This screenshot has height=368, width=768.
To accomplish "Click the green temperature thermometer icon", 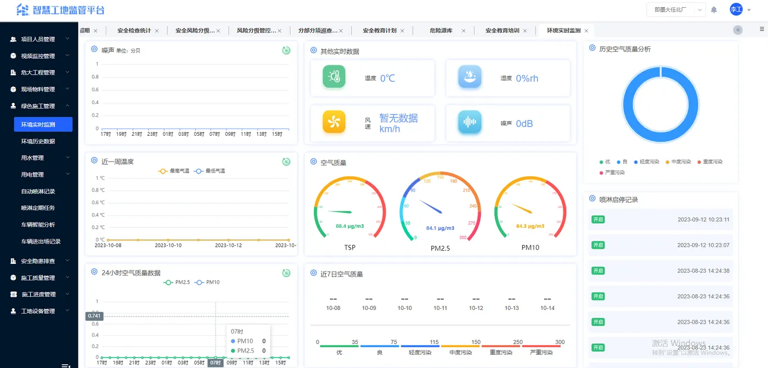I will (334, 77).
